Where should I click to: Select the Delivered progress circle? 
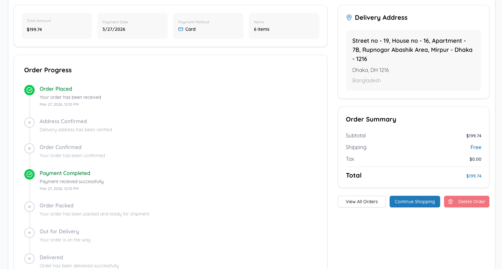(x=29, y=259)
